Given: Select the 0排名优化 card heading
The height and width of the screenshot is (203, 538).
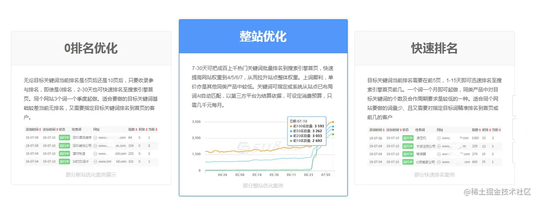Looking at the screenshot, I should (x=91, y=48).
